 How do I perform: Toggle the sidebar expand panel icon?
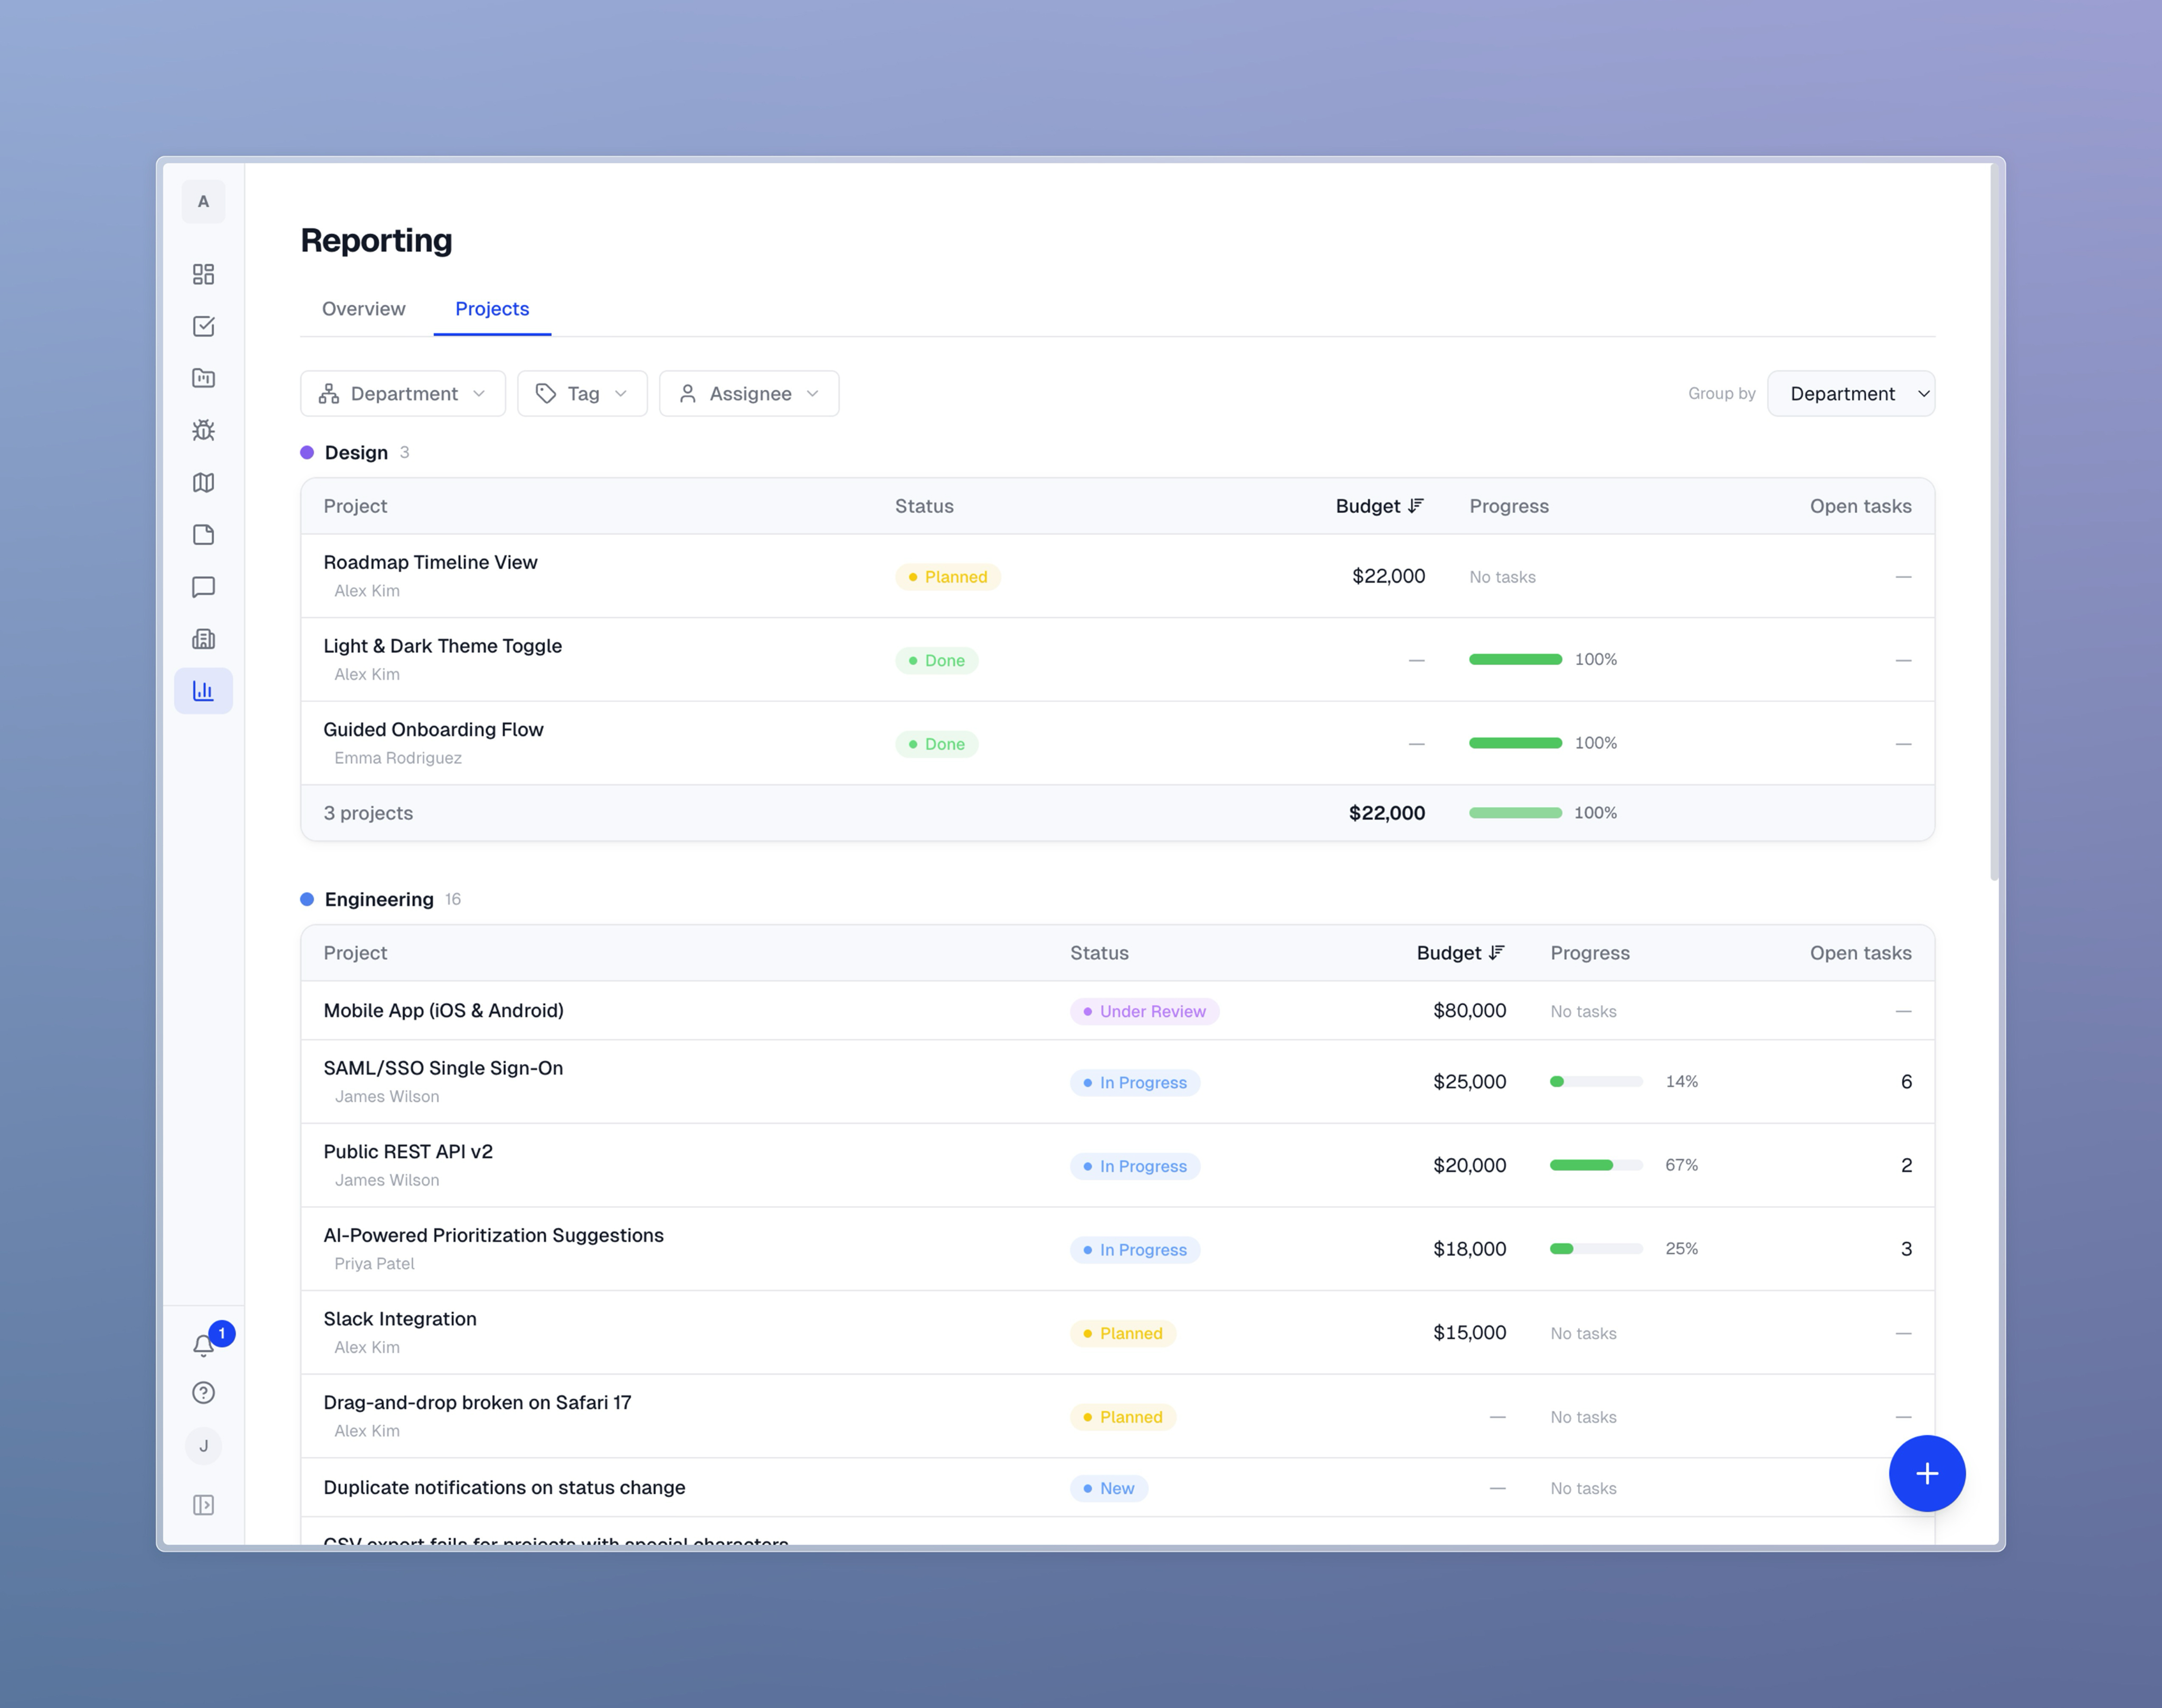203,1505
